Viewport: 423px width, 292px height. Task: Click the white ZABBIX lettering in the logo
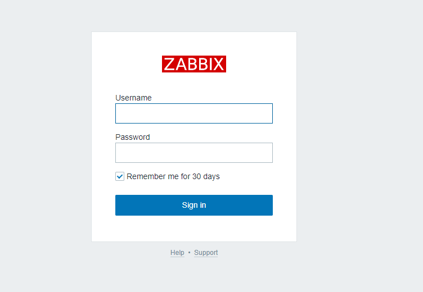194,64
